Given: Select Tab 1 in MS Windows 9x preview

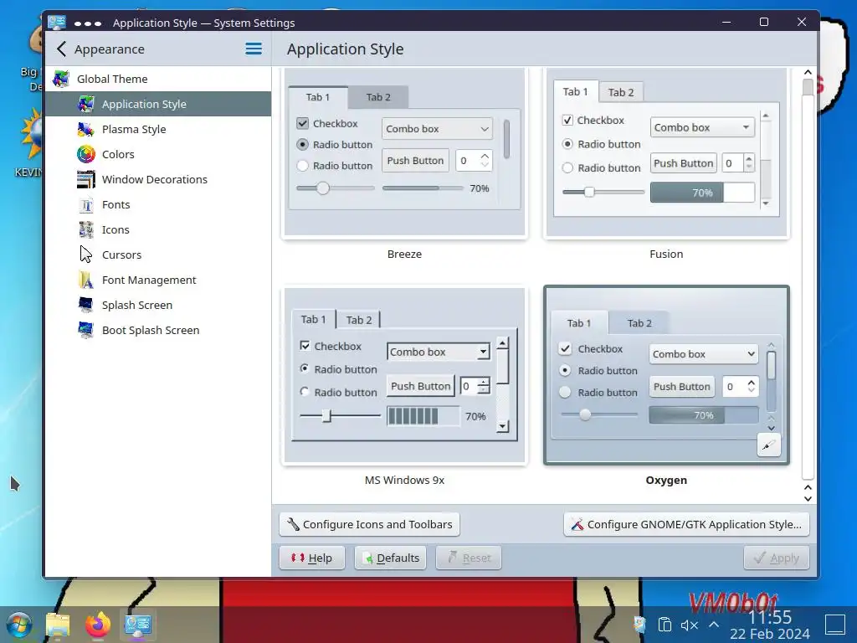Looking at the screenshot, I should [x=313, y=319].
